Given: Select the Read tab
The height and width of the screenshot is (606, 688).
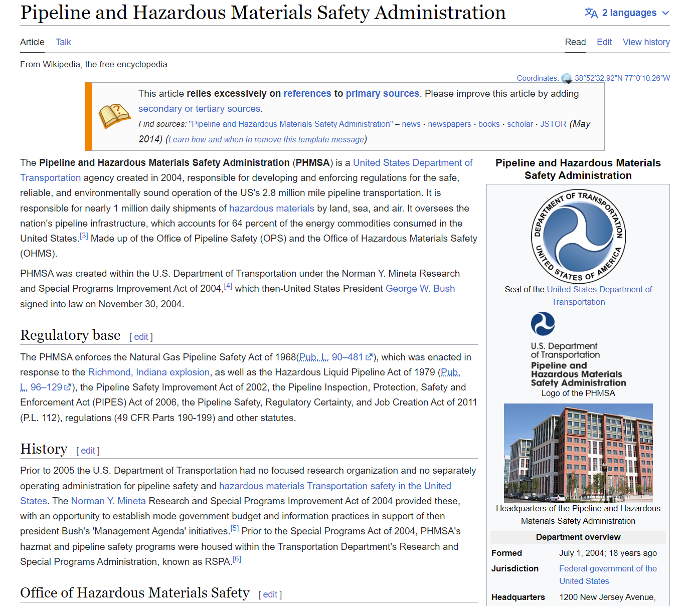Looking at the screenshot, I should pyautogui.click(x=575, y=42).
